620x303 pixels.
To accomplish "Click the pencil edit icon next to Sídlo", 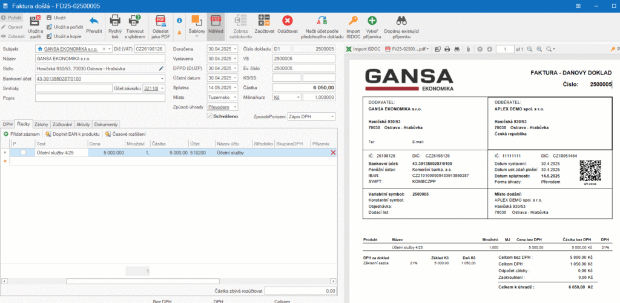I will (161, 68).
